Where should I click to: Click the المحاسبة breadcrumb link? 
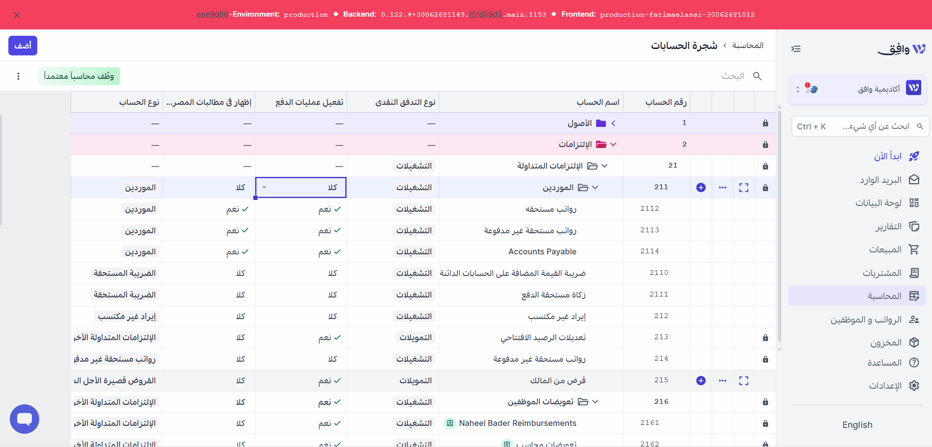(747, 45)
